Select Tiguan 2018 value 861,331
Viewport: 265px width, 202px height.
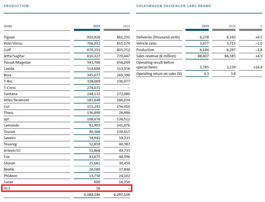123,37
